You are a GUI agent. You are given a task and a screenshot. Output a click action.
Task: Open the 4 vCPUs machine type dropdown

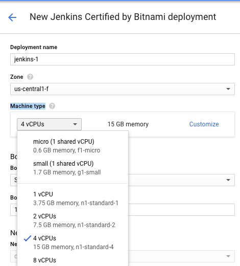click(49, 124)
